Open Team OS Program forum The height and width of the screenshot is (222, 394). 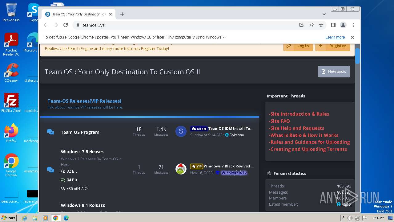(80, 132)
